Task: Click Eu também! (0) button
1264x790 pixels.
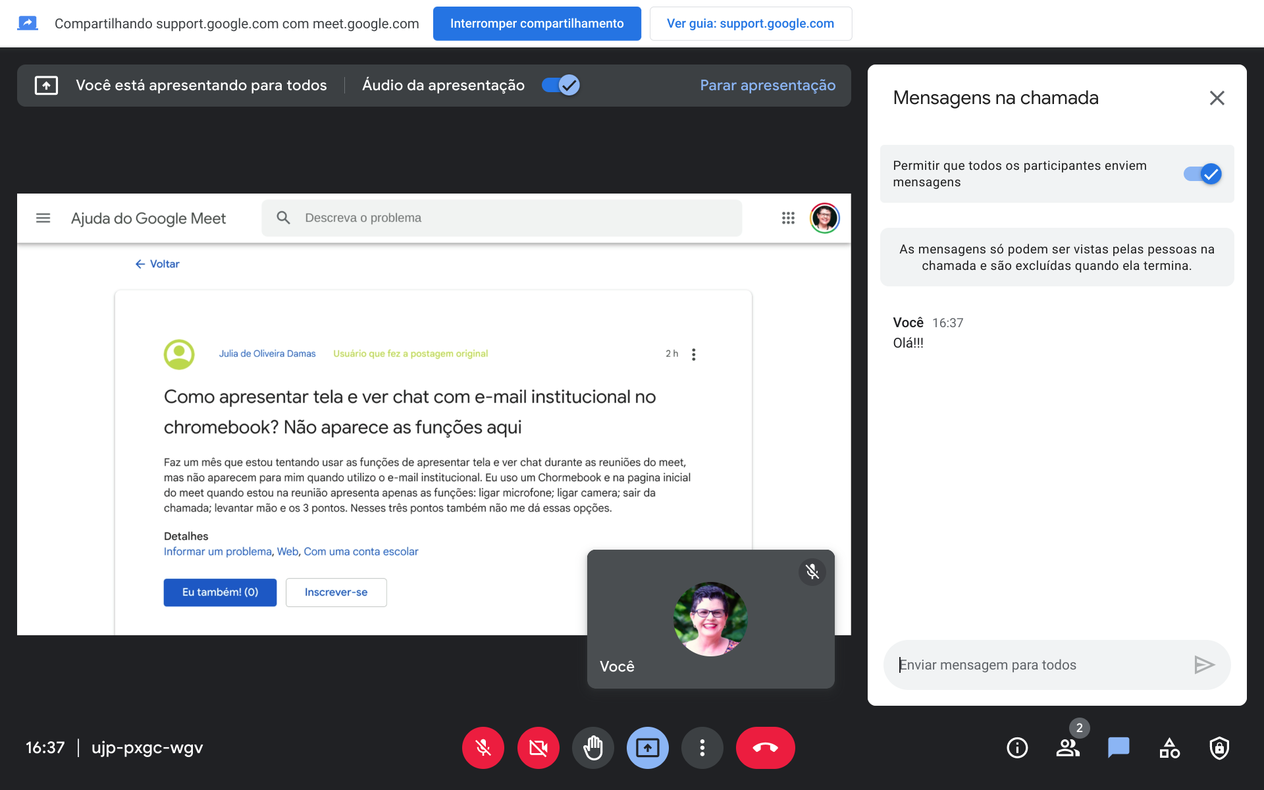Action: pyautogui.click(x=220, y=592)
